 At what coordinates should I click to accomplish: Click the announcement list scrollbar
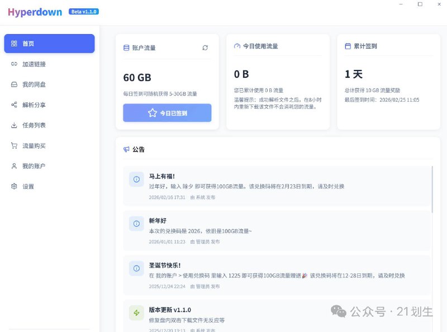pos(432,190)
